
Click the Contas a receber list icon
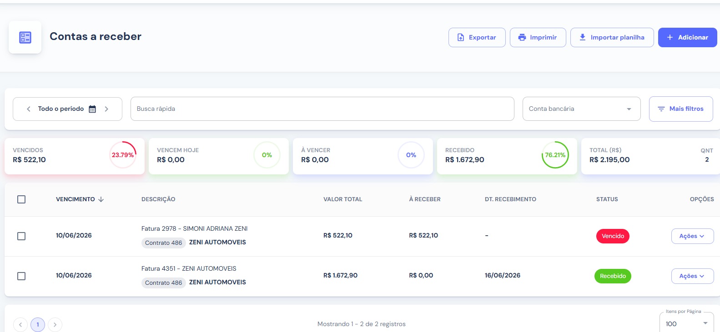pyautogui.click(x=25, y=37)
